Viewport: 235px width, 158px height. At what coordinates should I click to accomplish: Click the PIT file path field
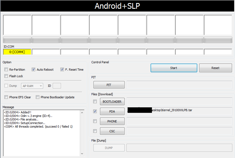pos(180,85)
